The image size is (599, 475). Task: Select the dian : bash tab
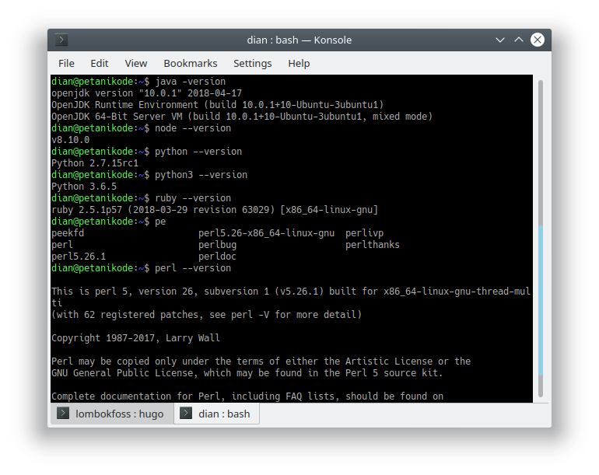(216, 414)
